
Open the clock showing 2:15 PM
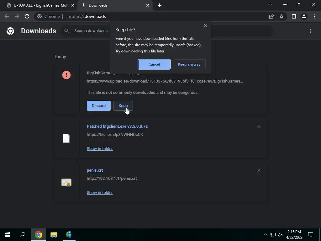point(294,235)
